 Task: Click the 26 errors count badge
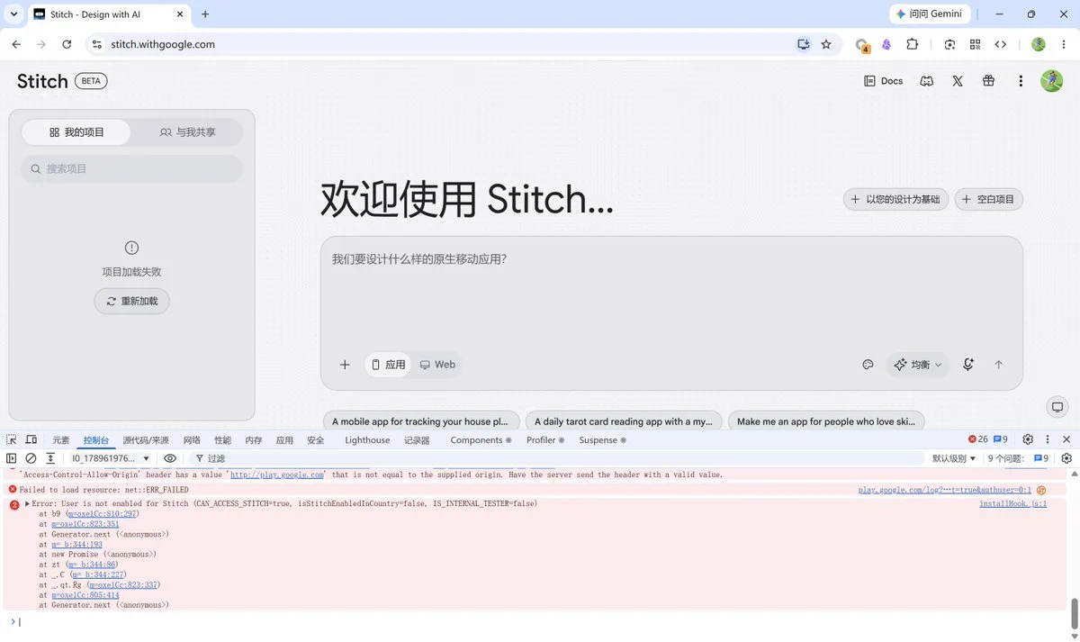coord(978,439)
